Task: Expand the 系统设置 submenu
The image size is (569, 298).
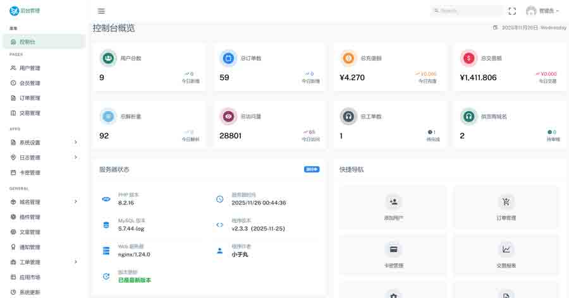Action: click(43, 143)
